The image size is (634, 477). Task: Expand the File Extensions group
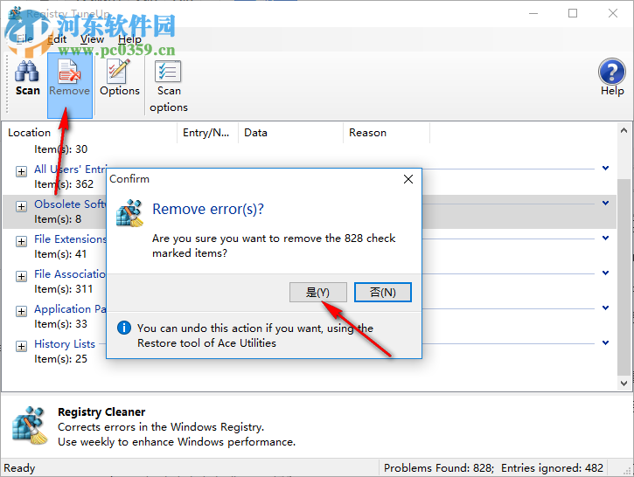click(22, 241)
